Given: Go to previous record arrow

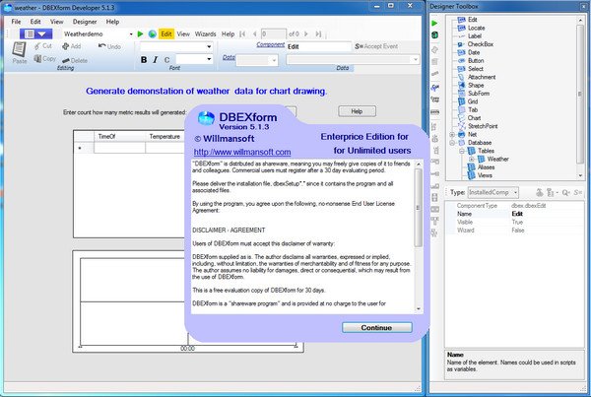Looking at the screenshot, I should pyautogui.click(x=255, y=33).
